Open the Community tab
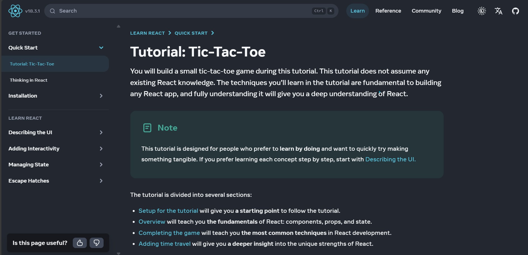The width and height of the screenshot is (528, 255). tap(426, 11)
